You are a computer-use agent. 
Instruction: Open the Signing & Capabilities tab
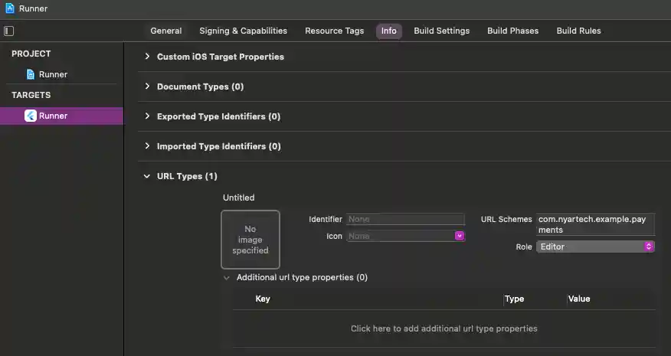(x=243, y=31)
